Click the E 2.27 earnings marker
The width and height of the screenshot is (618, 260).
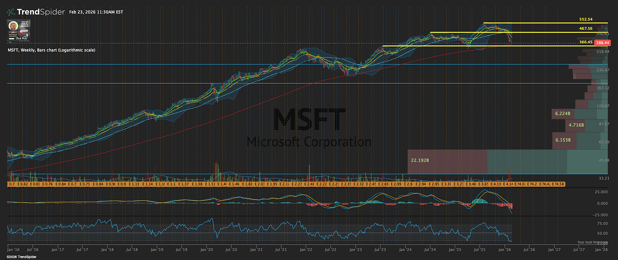(x=297, y=184)
